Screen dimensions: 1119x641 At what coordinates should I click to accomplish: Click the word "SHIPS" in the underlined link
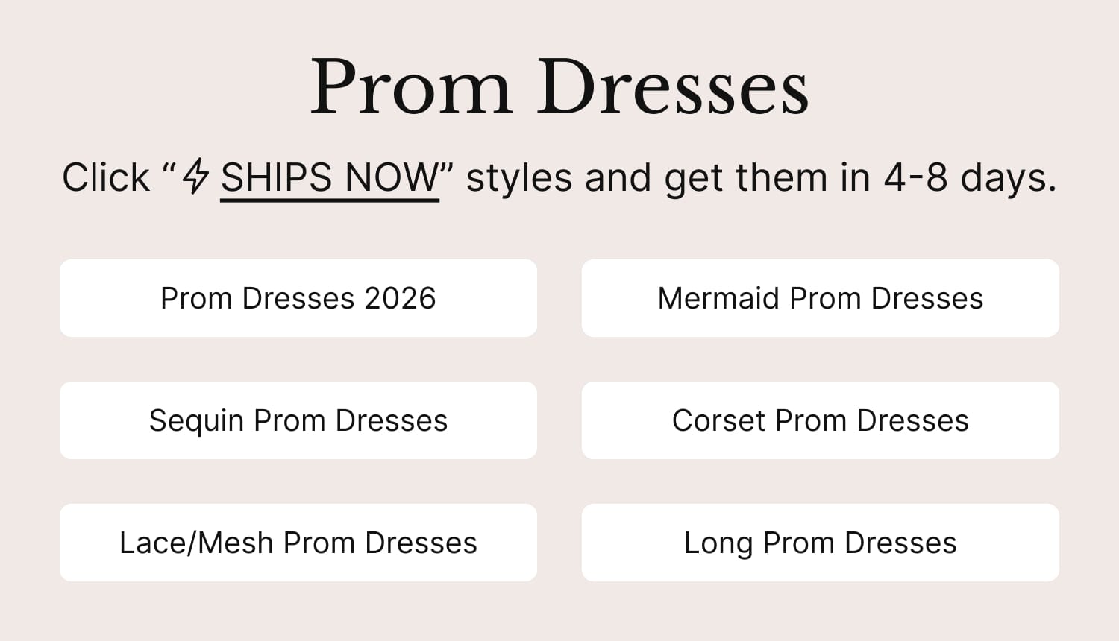(x=276, y=179)
